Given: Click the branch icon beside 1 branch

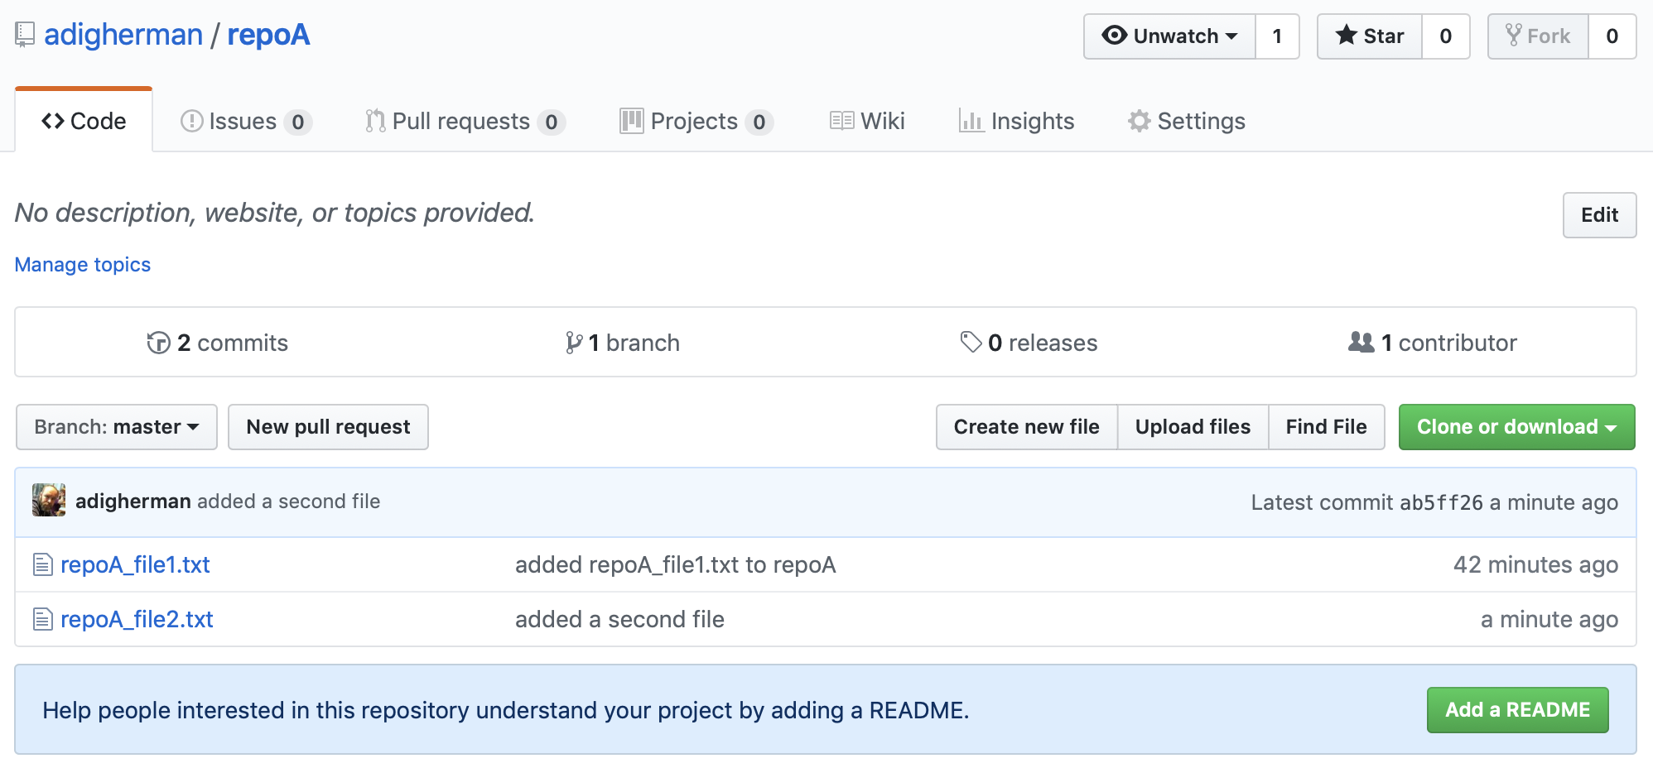Looking at the screenshot, I should [x=574, y=342].
